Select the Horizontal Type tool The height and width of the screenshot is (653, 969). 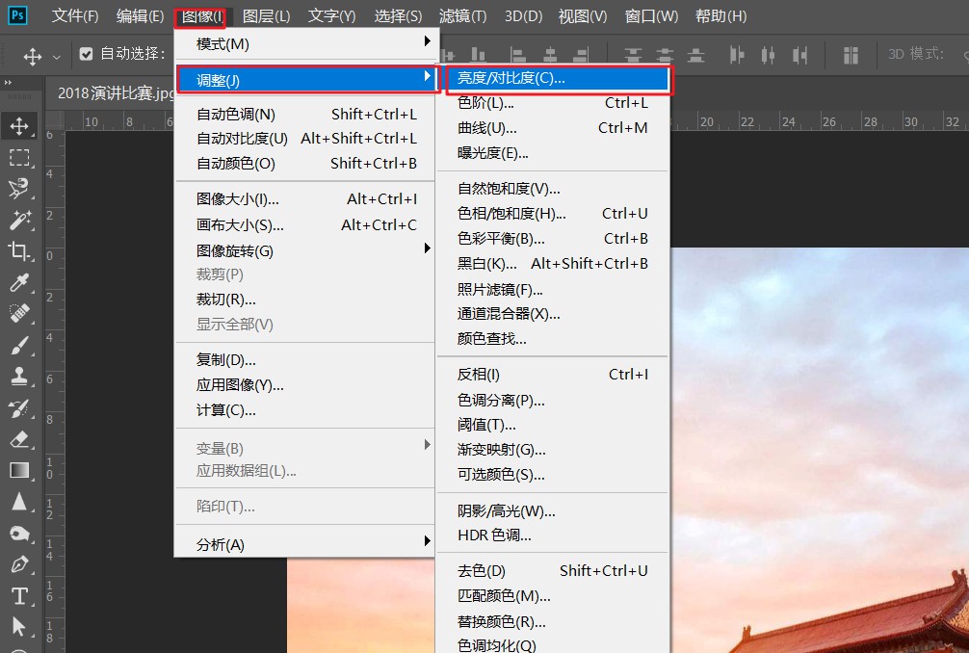pos(19,596)
